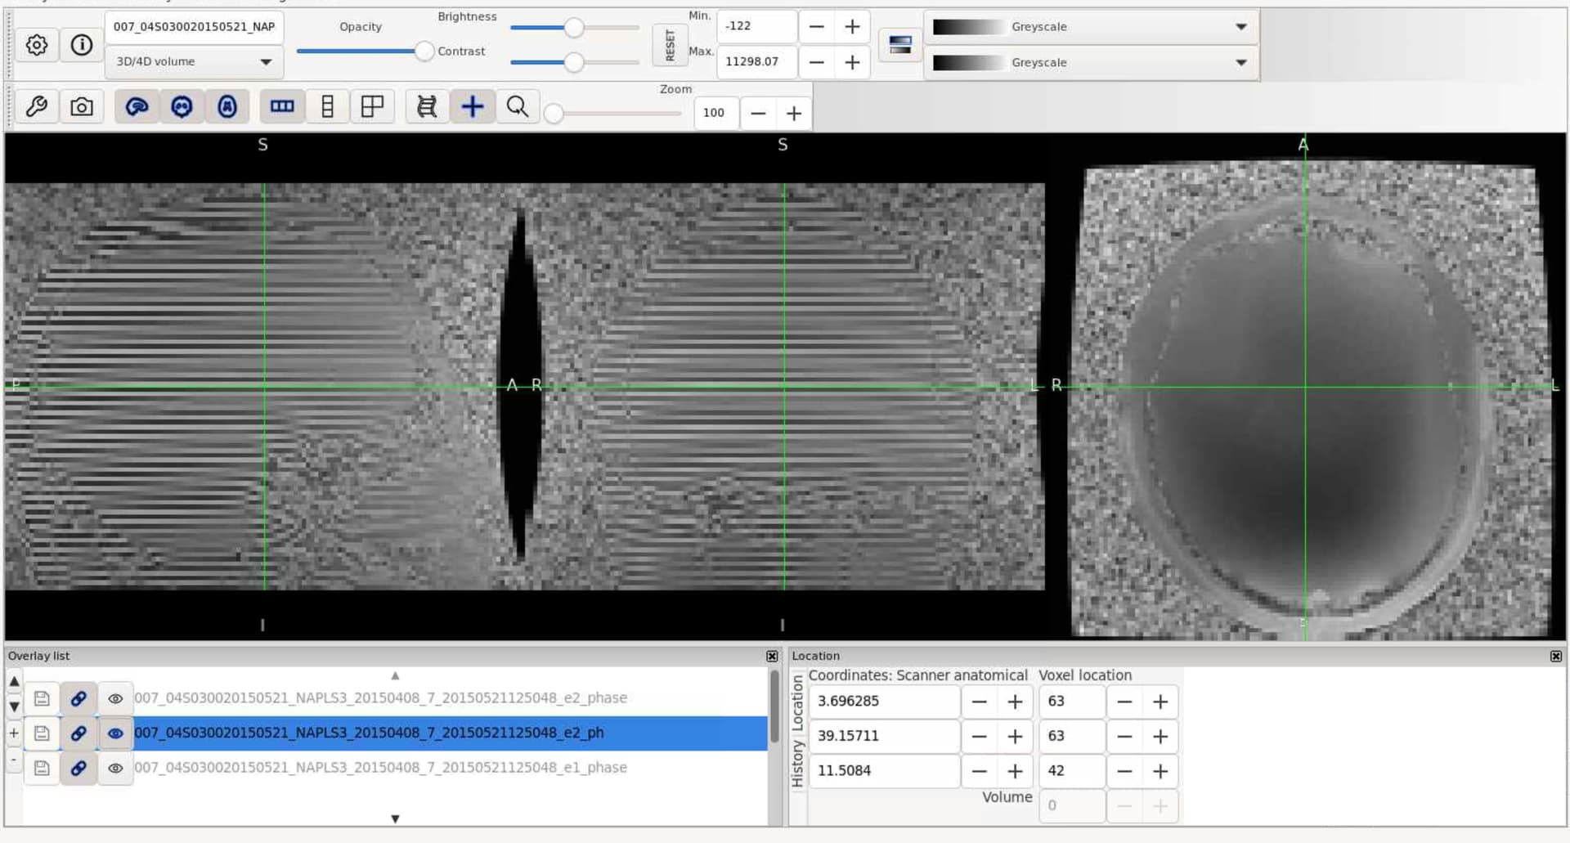Open the overlay settings gear icon
Screen dimensions: 1570x843
tap(37, 45)
